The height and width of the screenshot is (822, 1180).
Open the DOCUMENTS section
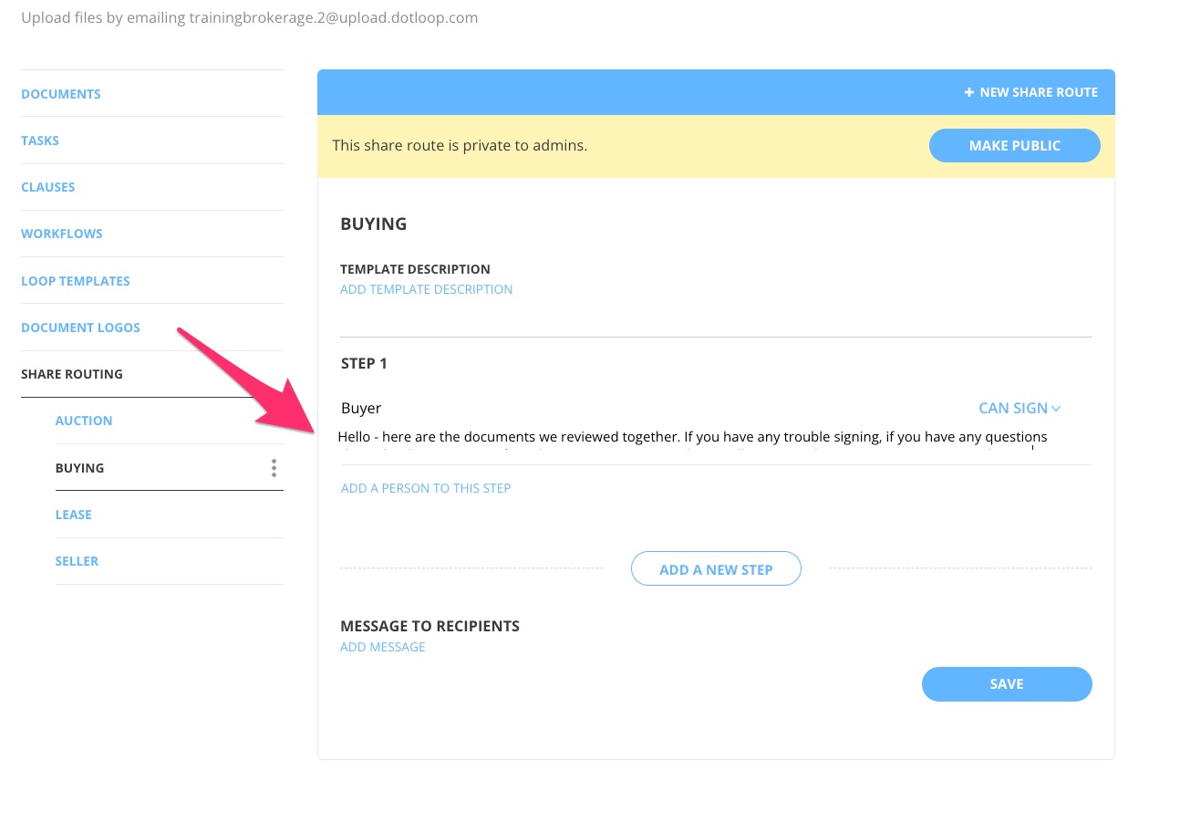coord(60,93)
